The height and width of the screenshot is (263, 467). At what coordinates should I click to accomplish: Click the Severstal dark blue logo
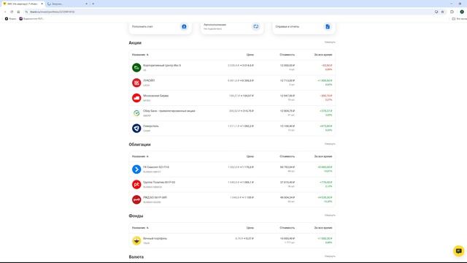click(x=136, y=129)
